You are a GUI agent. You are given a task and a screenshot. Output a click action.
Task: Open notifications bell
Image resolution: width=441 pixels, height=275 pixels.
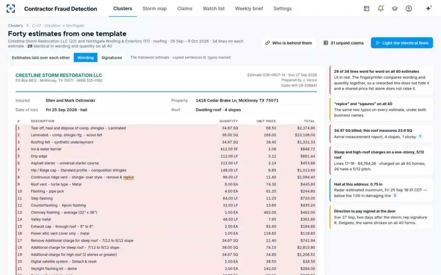tap(380, 8)
